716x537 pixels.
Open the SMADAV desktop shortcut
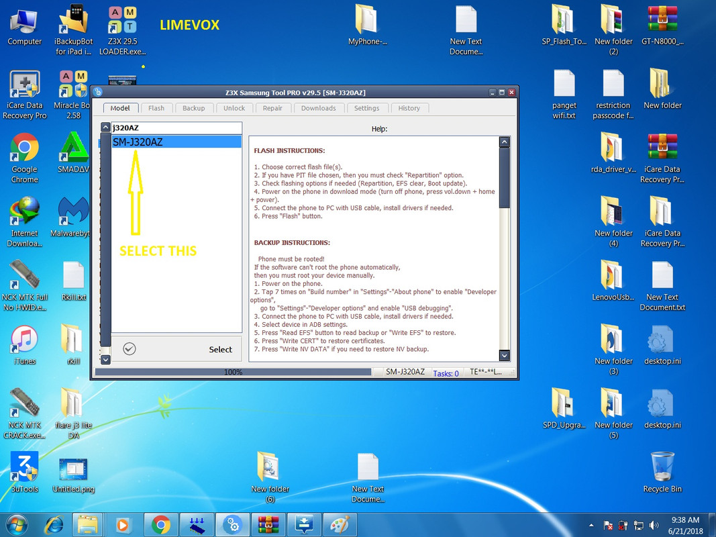coord(73,154)
